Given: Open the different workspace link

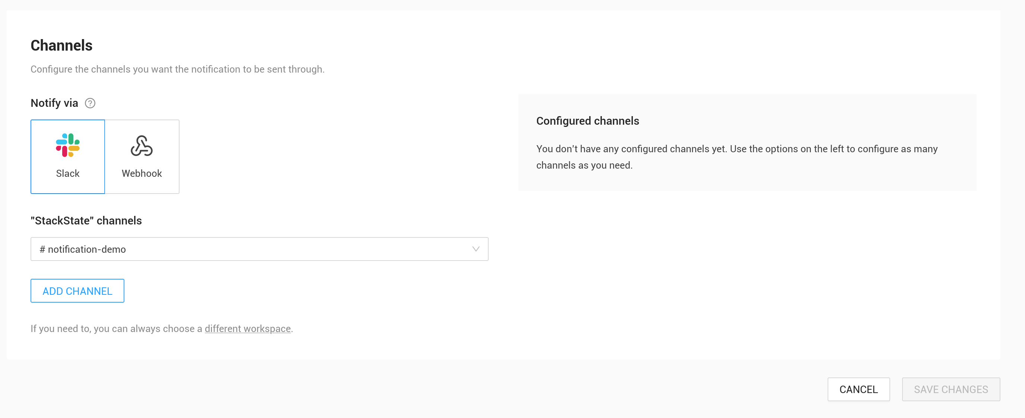Looking at the screenshot, I should pyautogui.click(x=247, y=329).
